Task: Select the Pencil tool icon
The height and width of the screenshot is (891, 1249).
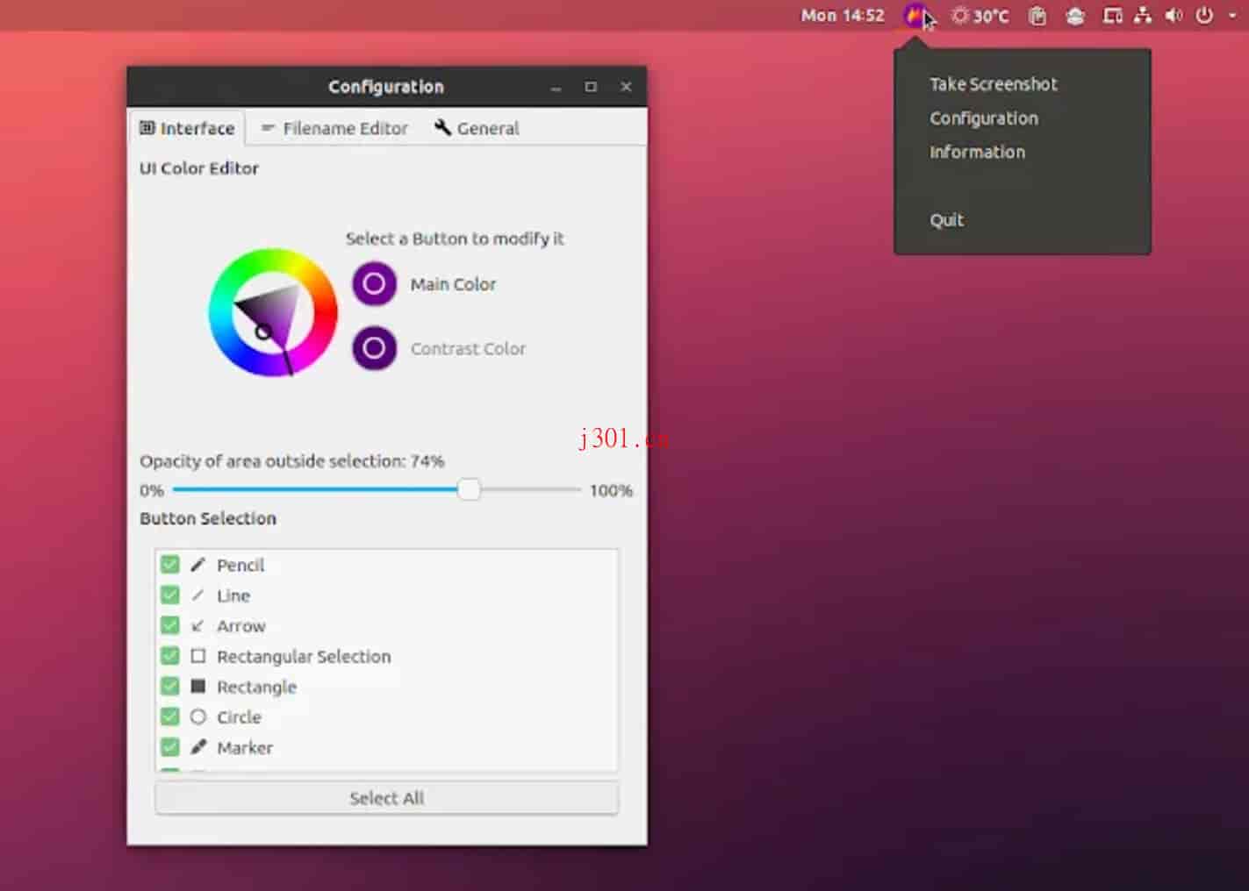Action: [198, 565]
